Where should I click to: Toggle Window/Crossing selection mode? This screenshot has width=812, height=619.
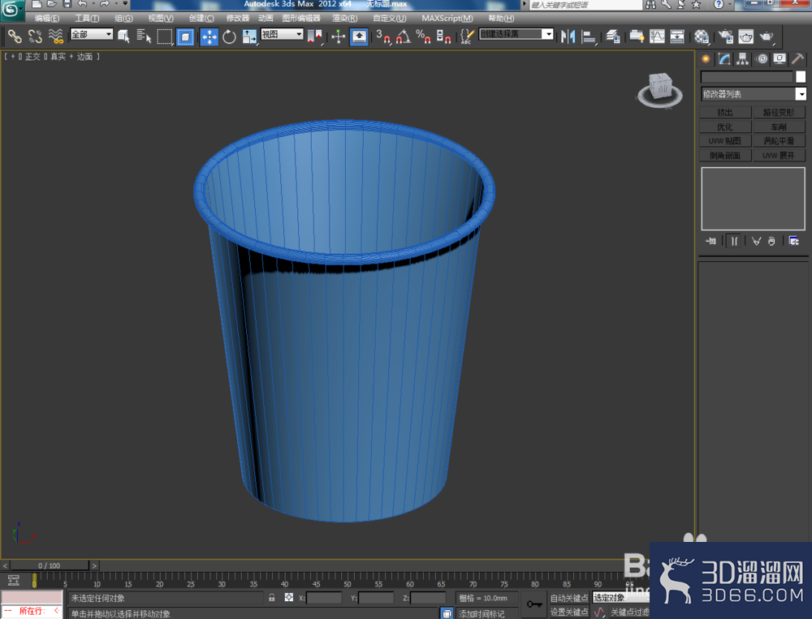coord(185,37)
